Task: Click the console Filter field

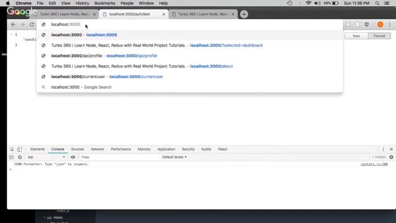Action: pyautogui.click(x=119, y=157)
